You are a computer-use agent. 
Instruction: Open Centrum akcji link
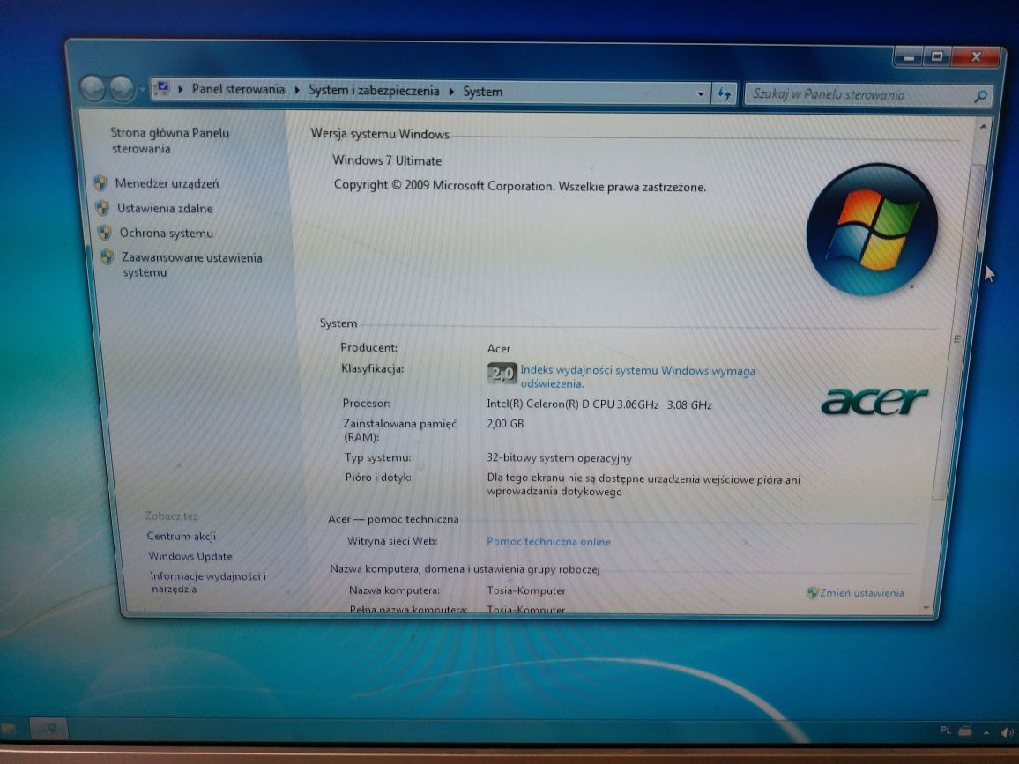click(x=182, y=536)
